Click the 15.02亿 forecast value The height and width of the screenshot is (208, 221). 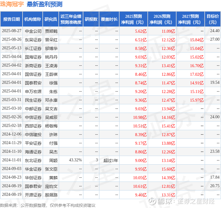click(x=197, y=57)
